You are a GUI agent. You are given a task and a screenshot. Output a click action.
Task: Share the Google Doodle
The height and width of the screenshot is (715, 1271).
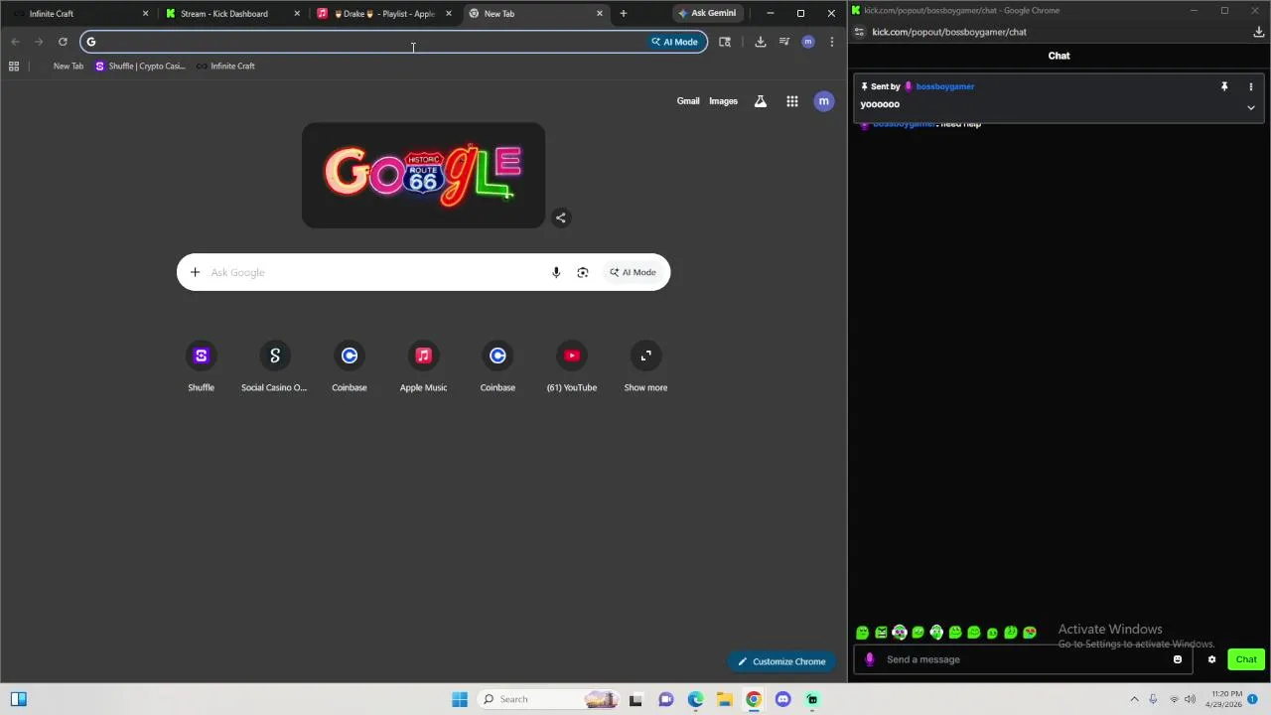(561, 218)
